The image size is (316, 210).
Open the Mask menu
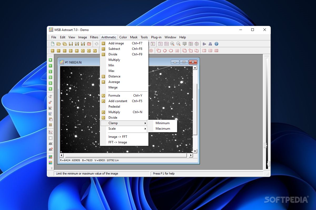tap(134, 37)
